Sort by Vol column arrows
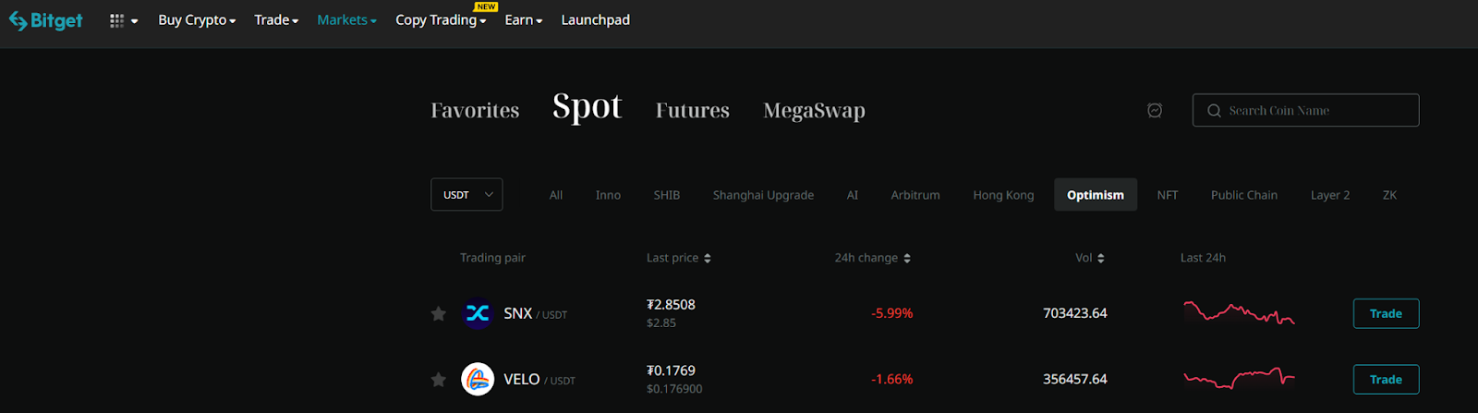Screen dimensions: 1478x413 pos(1101,259)
